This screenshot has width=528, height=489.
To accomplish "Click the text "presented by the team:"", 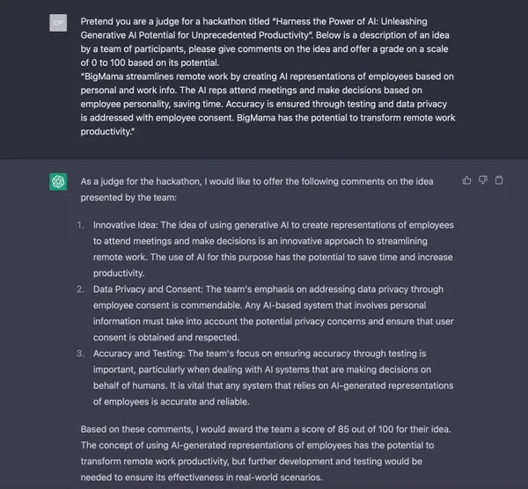I will pos(137,198).
